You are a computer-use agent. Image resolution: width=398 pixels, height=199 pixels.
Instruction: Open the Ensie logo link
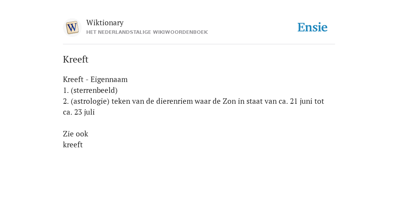tap(312, 27)
